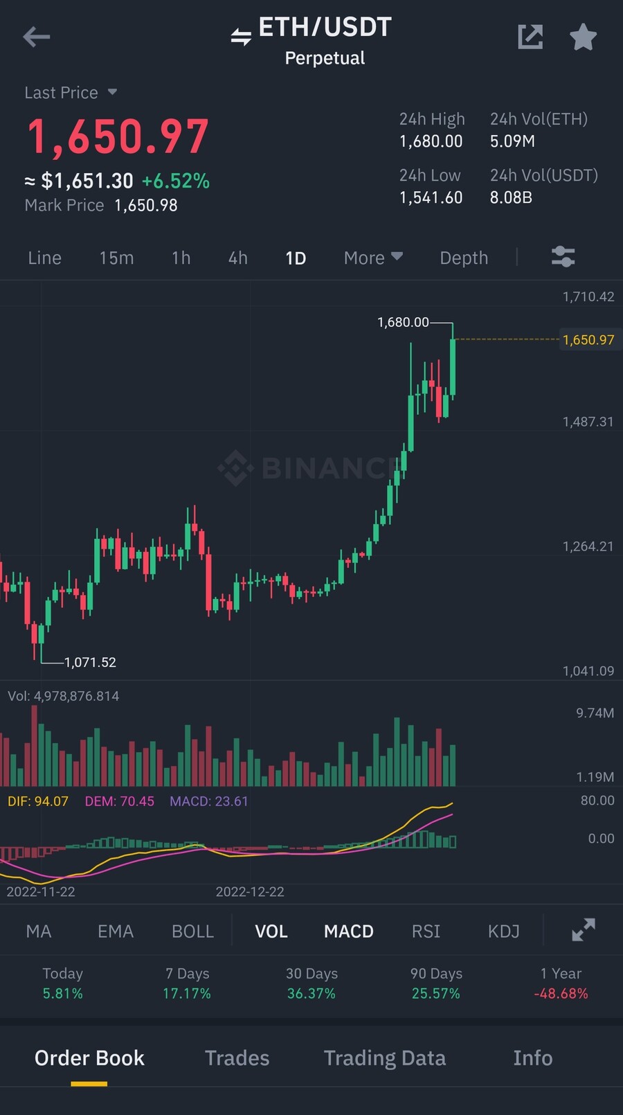Enable the EMA overlay
The height and width of the screenshot is (1115, 623).
[116, 931]
